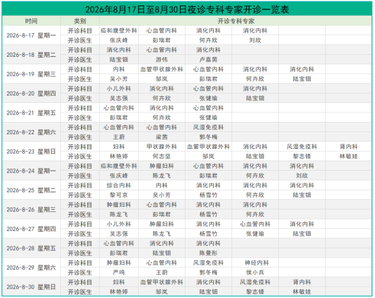Click 综合内科 in the 2026-8-25 row
This screenshot has height=298, width=375.
pyautogui.click(x=119, y=186)
